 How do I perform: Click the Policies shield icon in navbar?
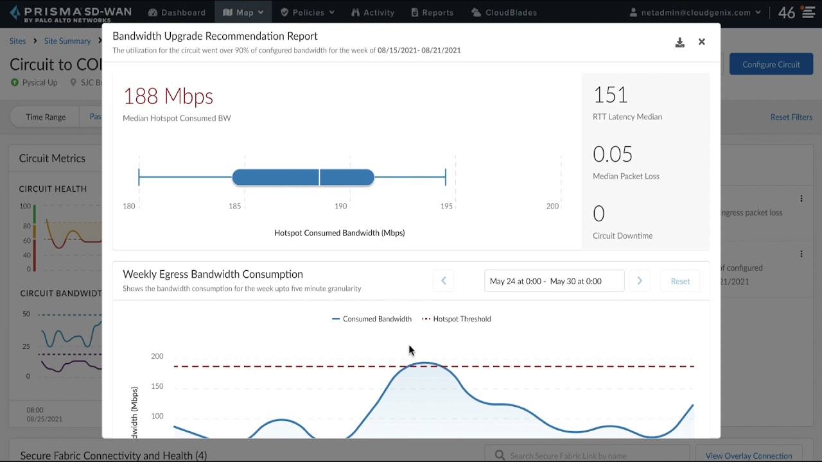pyautogui.click(x=284, y=12)
